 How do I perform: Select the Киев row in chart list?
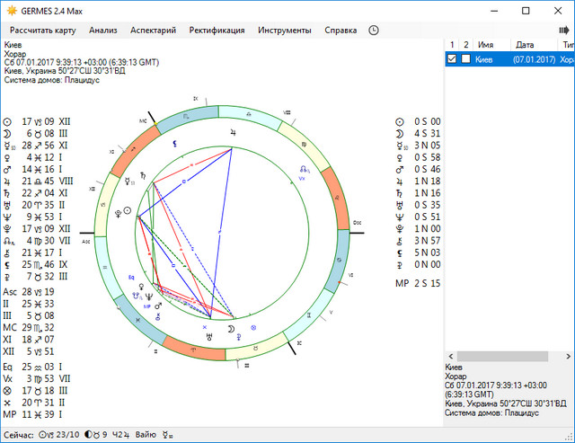tap(490, 59)
